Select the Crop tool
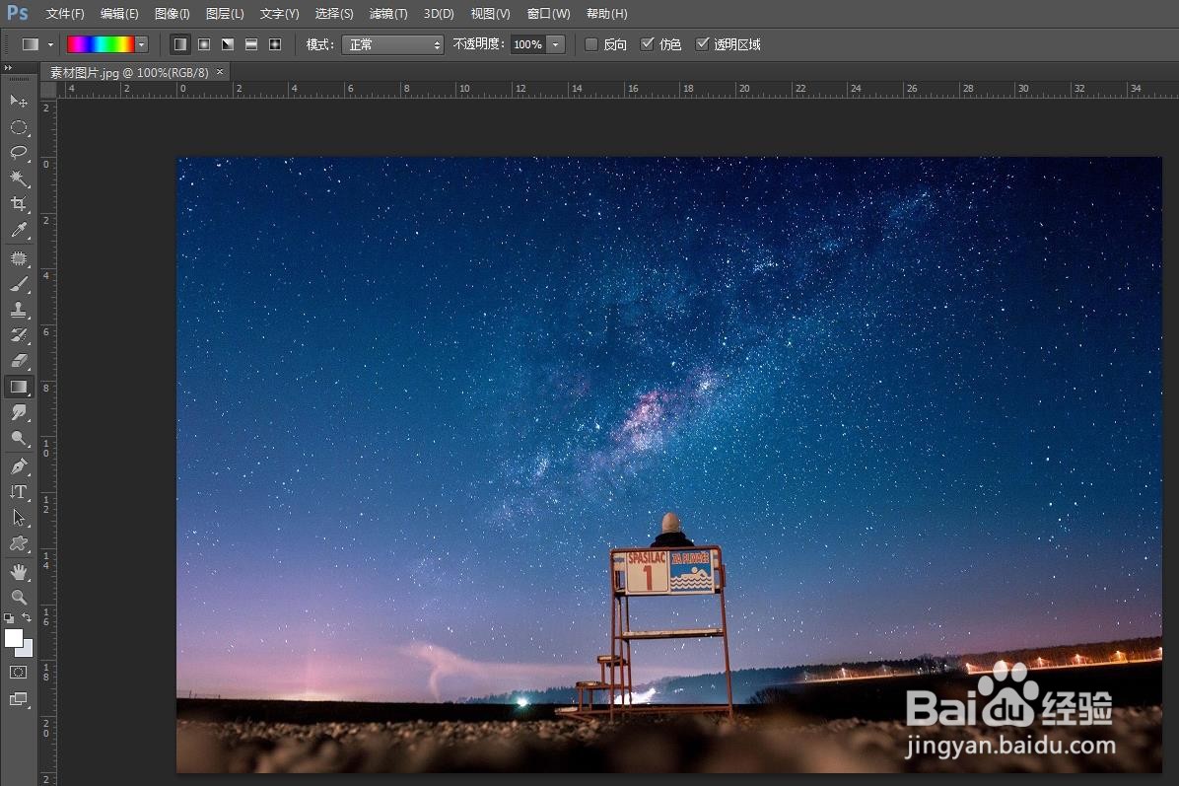The image size is (1179, 786). [19, 204]
